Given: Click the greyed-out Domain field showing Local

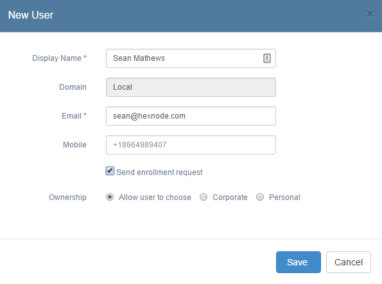Looking at the screenshot, I should click(191, 87).
